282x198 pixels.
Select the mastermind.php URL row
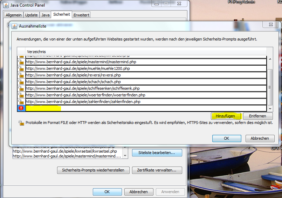pos(146,62)
